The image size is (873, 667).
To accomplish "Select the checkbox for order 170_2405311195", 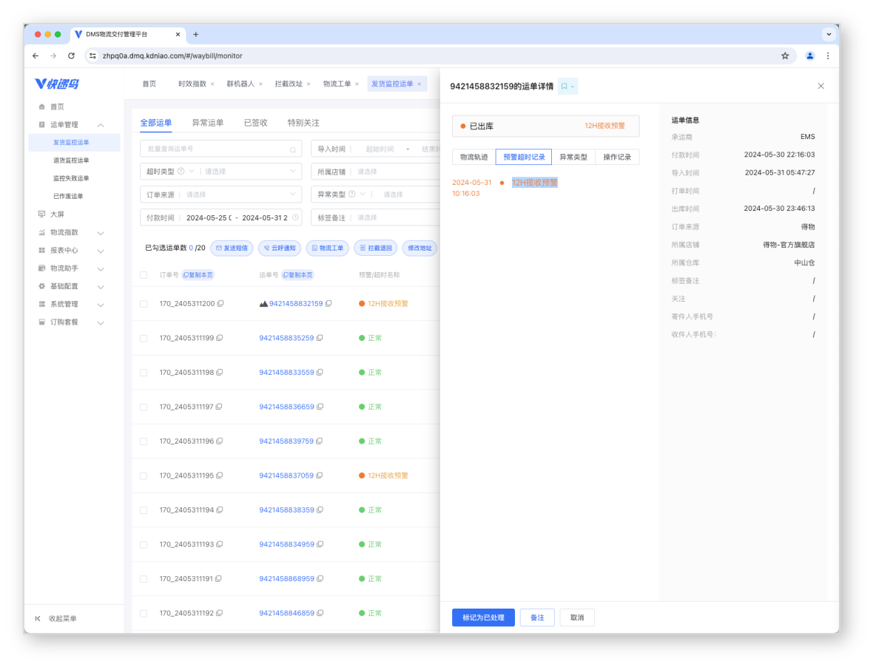I will click(144, 475).
